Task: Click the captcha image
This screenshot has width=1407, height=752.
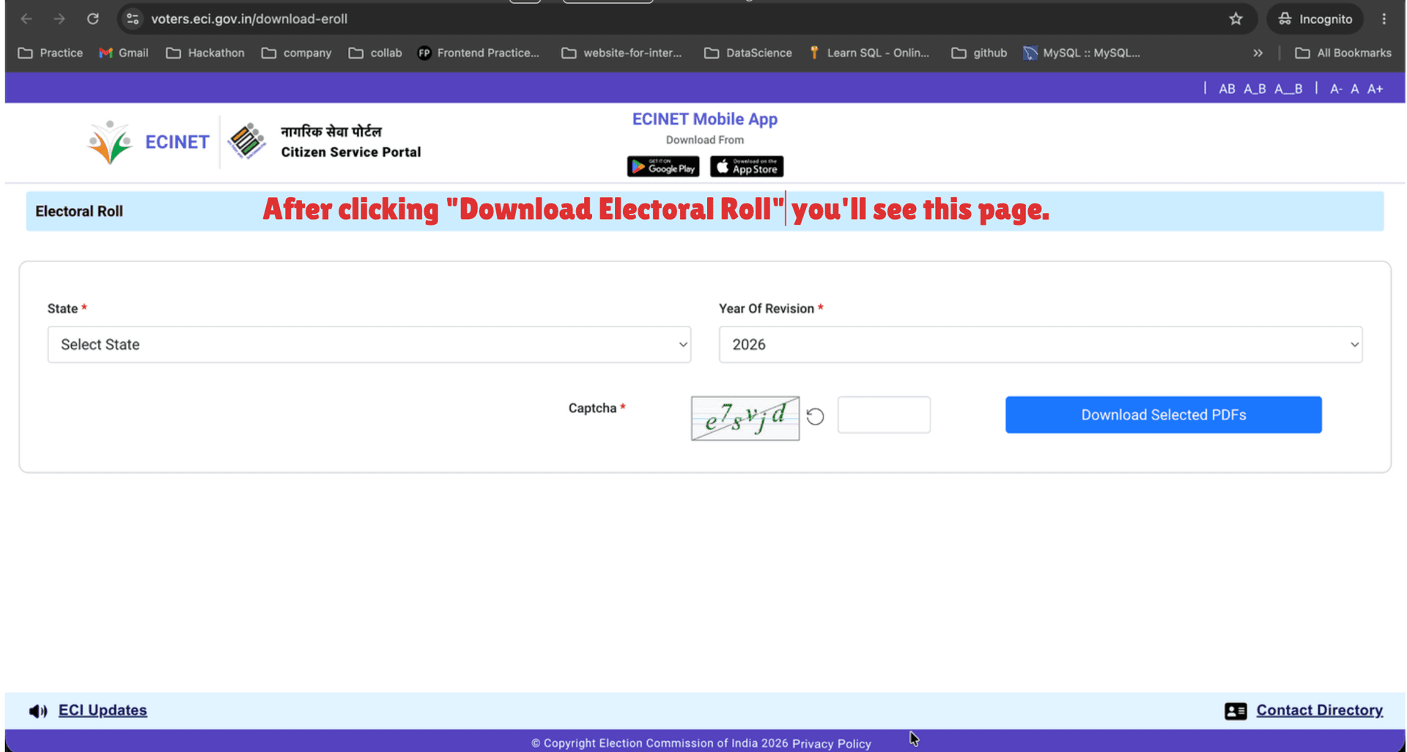Action: pyautogui.click(x=745, y=418)
